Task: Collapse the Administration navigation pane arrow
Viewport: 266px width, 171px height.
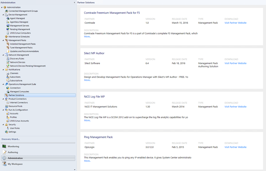Action: click(74, 3)
